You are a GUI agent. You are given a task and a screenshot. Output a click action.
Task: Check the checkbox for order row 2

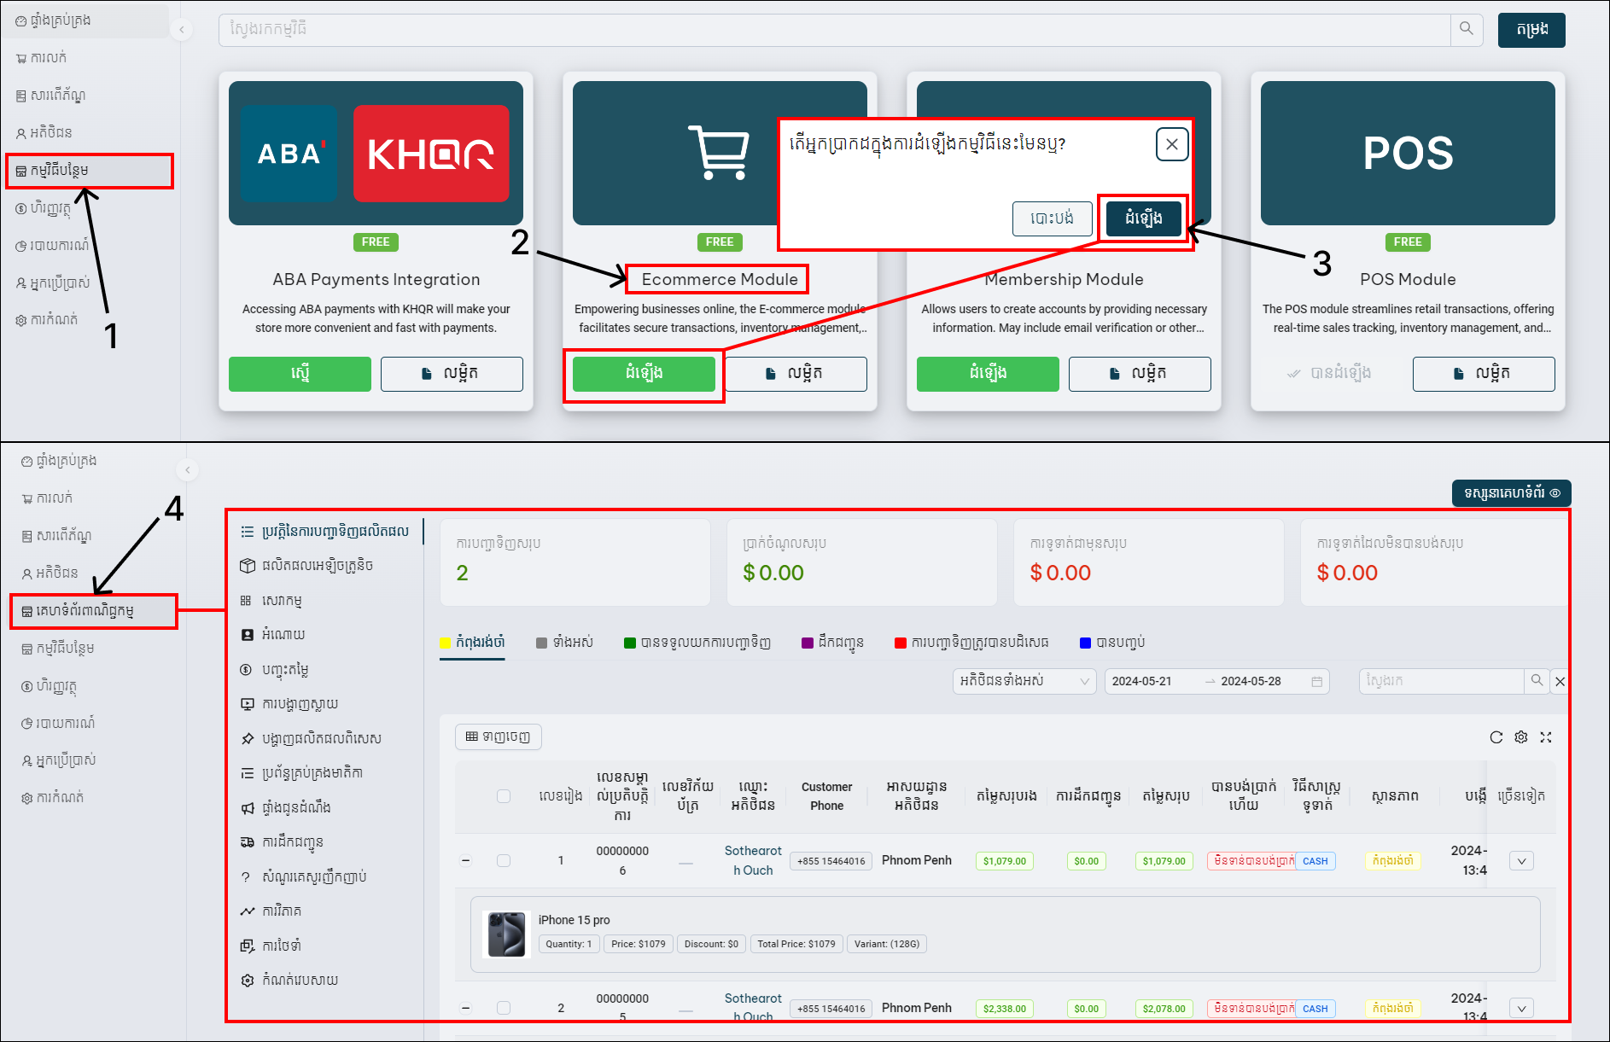point(504,1008)
